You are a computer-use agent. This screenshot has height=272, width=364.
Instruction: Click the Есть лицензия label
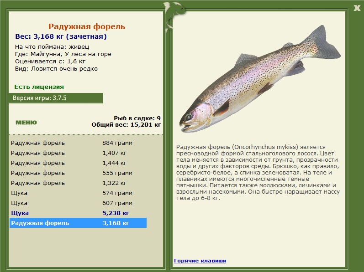[39, 87]
